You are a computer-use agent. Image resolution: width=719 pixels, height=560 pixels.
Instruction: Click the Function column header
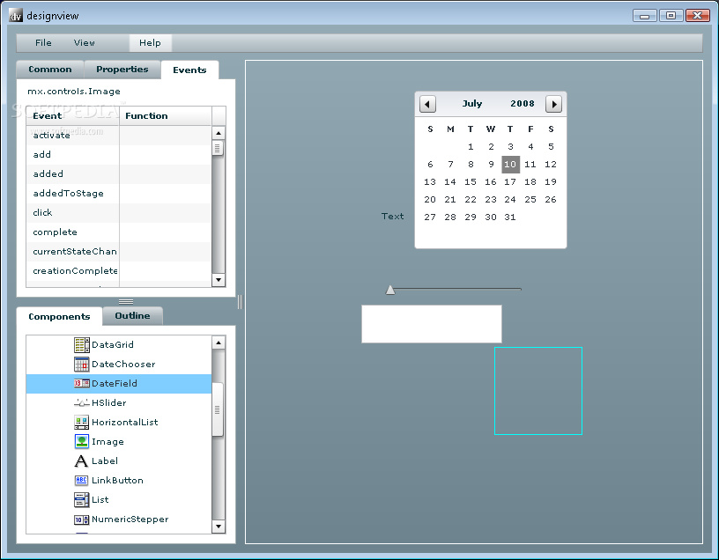click(x=166, y=116)
